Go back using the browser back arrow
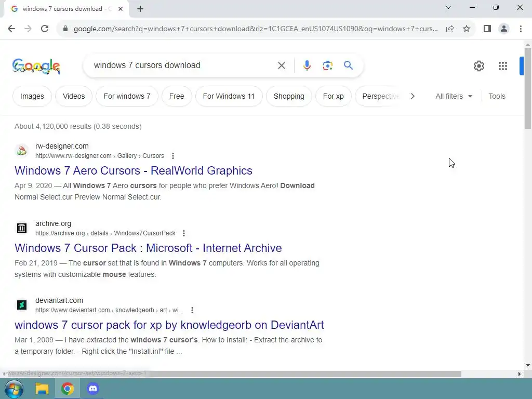This screenshot has height=399, width=532. tap(11, 29)
